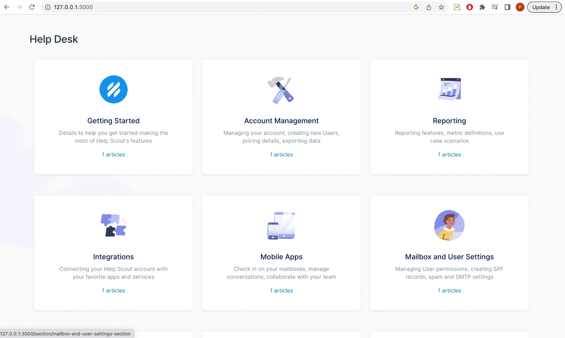Click the Help Desk page heading
The height and width of the screenshot is (338, 565).
54,39
